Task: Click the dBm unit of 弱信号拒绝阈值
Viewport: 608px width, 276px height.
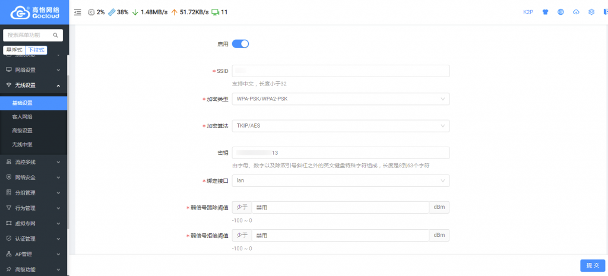Action: 439,235
